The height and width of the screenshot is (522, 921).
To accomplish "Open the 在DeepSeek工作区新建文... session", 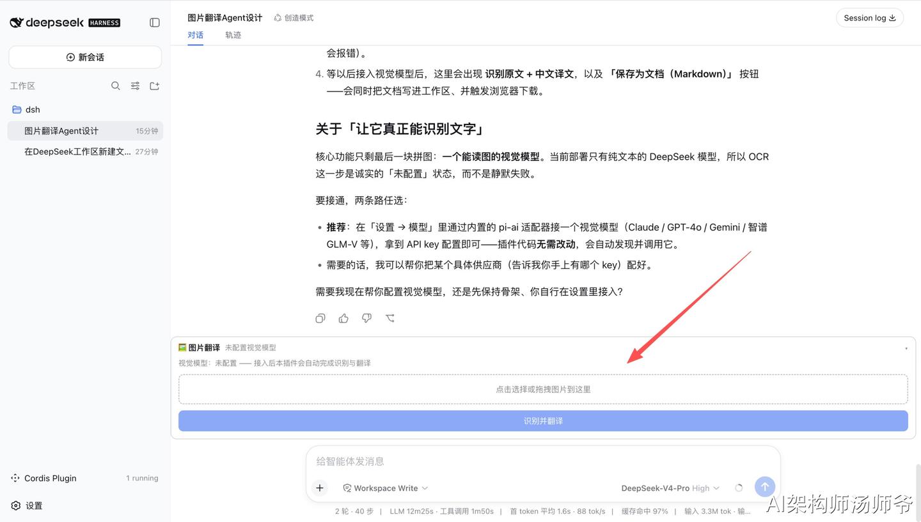I will click(x=85, y=151).
